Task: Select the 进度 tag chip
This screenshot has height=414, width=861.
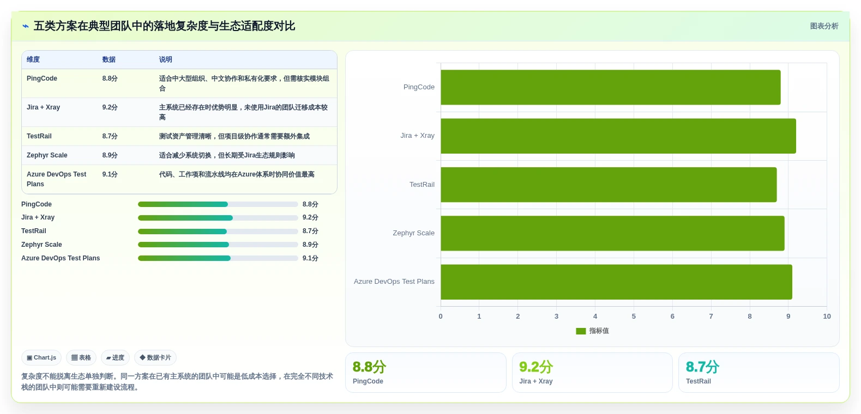Action: pos(115,358)
